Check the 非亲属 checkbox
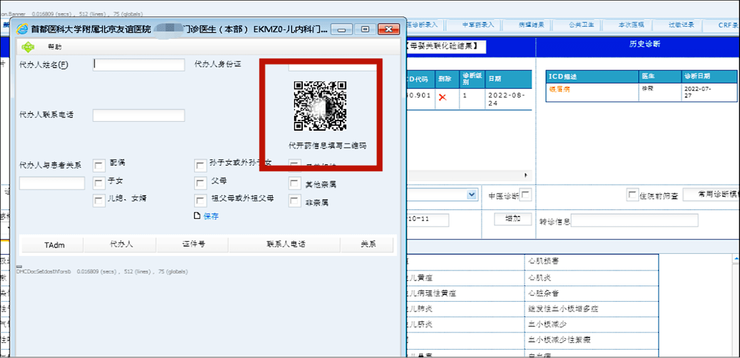Viewport: 740px width, 358px height. (x=295, y=201)
